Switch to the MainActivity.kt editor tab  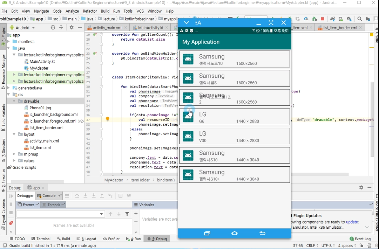pos(150,28)
